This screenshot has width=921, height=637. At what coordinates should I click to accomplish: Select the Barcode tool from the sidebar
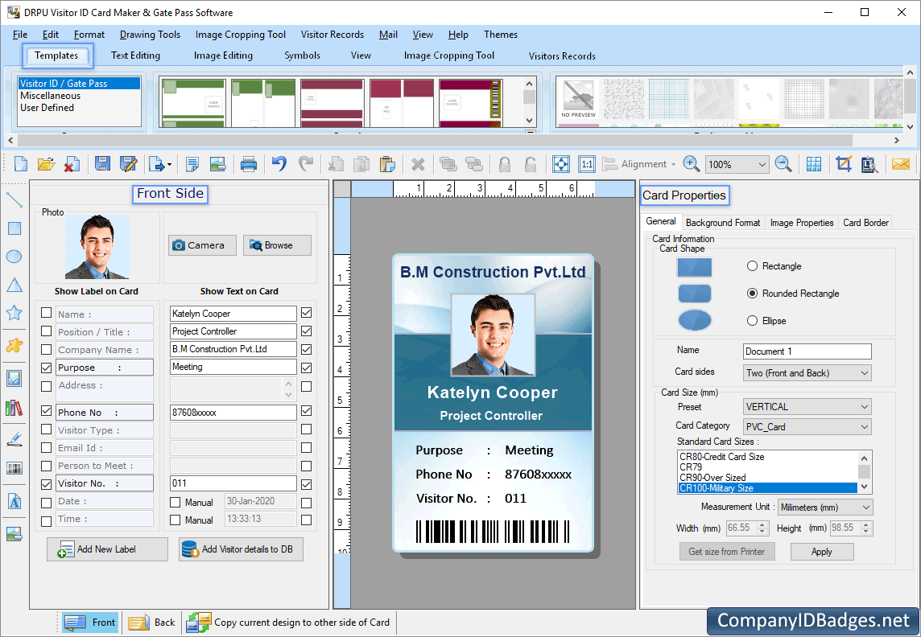tap(14, 466)
